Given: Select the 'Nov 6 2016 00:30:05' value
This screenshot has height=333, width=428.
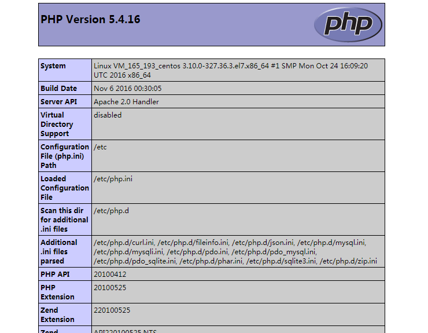Looking at the screenshot, I should point(127,88).
